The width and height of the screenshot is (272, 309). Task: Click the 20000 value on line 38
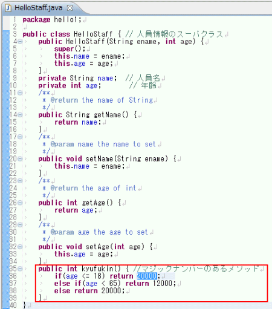coord(111,291)
